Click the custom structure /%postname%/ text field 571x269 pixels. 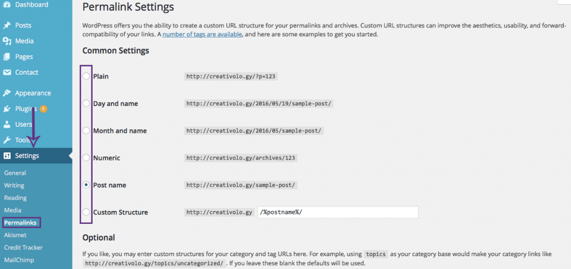pyautogui.click(x=337, y=212)
